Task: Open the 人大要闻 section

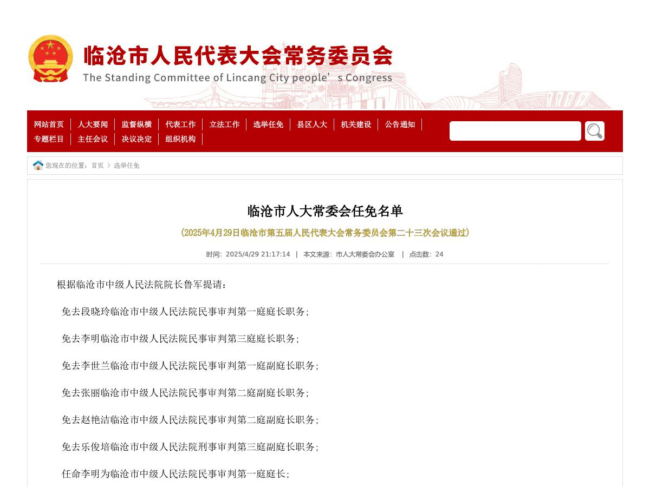Action: point(93,124)
